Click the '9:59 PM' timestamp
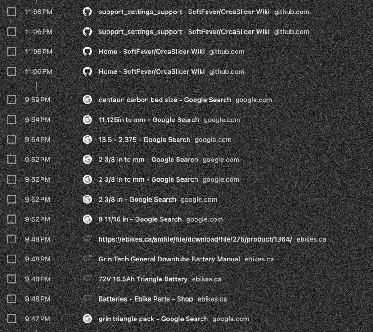Image resolution: width=373 pixels, height=332 pixels. pyautogui.click(x=38, y=100)
